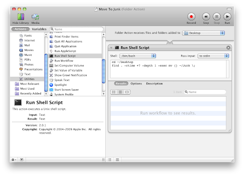Click inside the shell script text area
244x176 pixels.
tap(170, 69)
